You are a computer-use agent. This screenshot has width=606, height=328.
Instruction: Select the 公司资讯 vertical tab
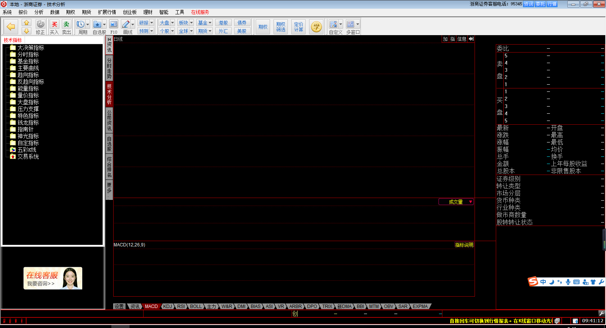pos(109,120)
